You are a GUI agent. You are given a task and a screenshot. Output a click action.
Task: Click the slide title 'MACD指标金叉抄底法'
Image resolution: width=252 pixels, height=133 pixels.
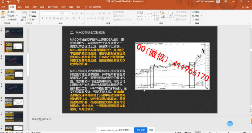[x=90, y=33]
